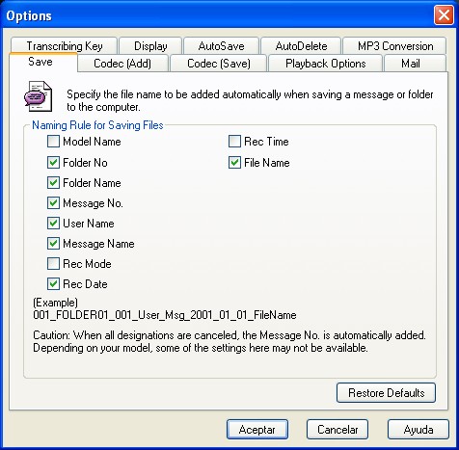Check the Rec Time checkbox
This screenshot has width=459, height=450.
234,142
